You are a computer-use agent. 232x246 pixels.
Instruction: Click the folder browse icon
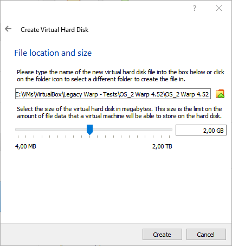coord(220,94)
